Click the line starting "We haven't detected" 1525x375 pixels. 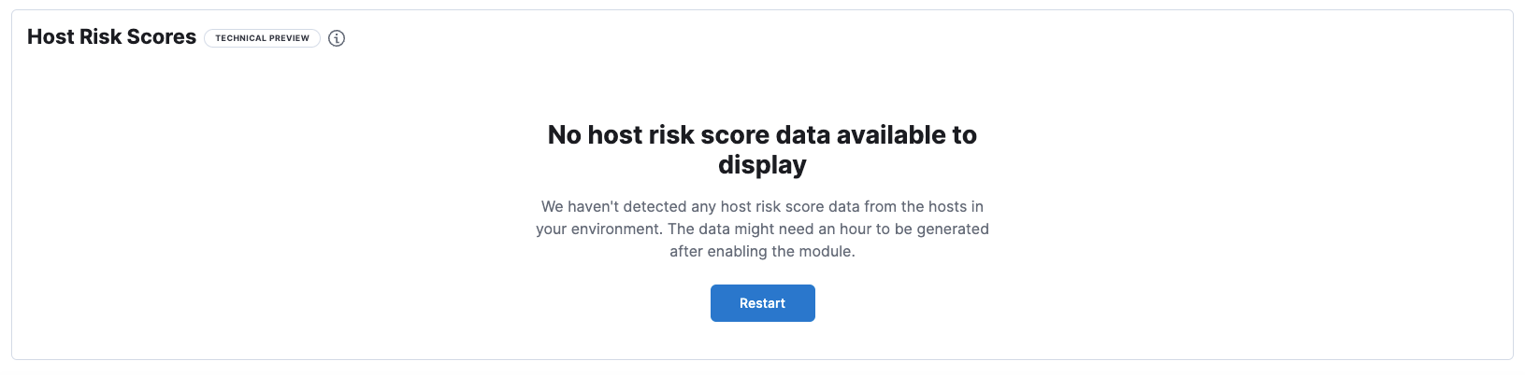click(762, 206)
